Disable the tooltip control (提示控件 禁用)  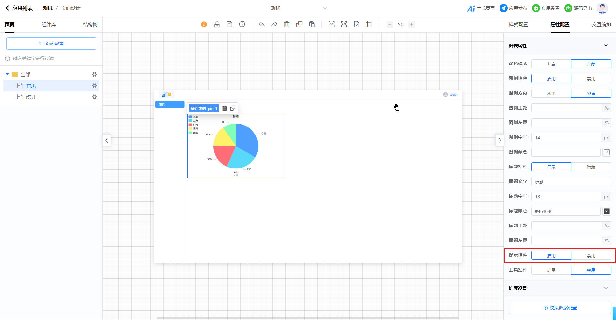click(x=591, y=256)
